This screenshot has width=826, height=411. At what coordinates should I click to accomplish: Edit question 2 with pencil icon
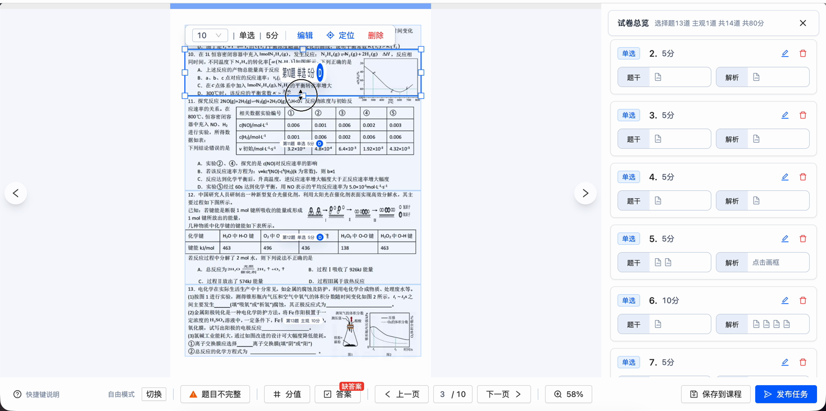point(785,53)
